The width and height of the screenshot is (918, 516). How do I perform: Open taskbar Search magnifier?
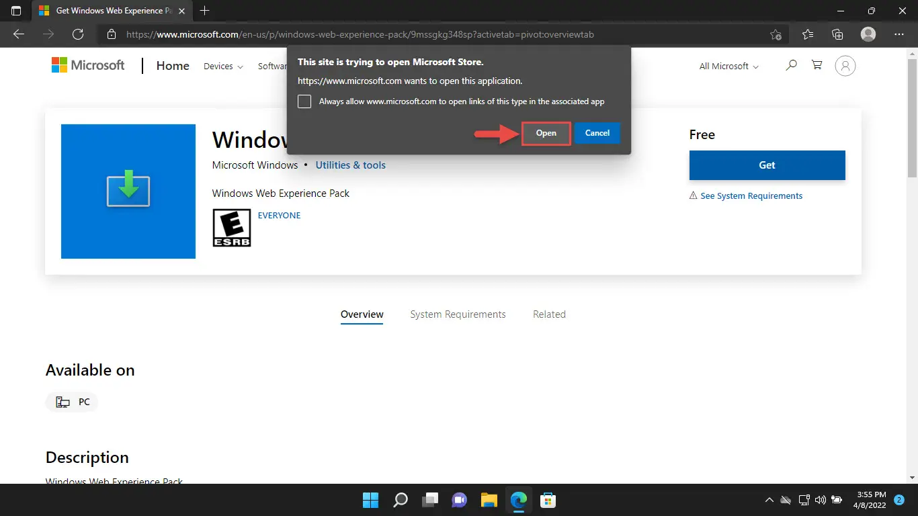coord(401,500)
